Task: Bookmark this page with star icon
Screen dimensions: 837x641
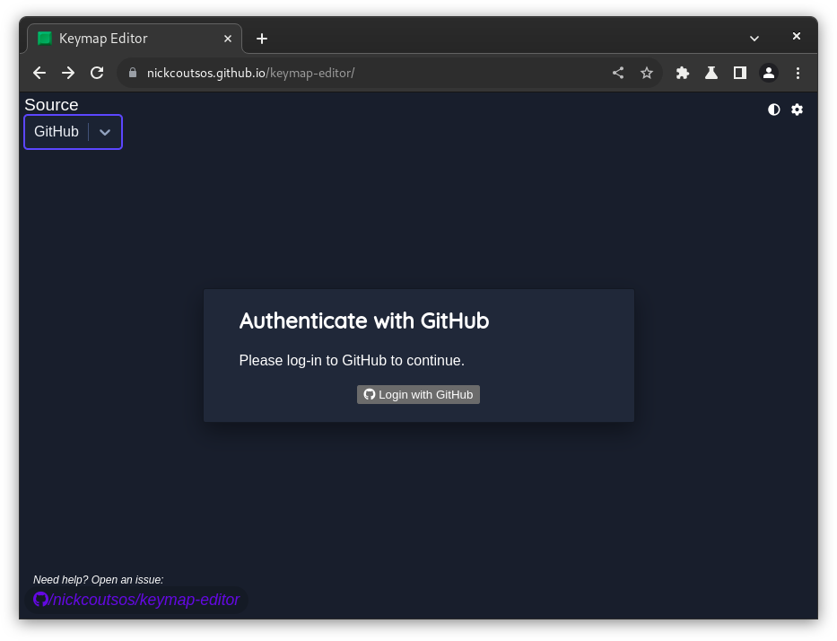Action: pos(647,73)
